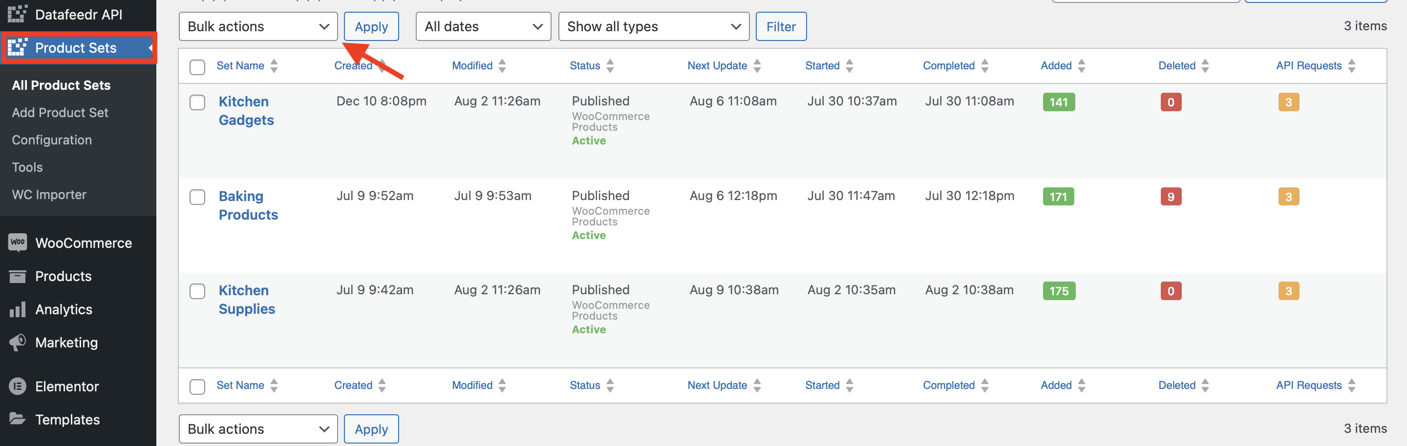Click footer Deleted sort arrows

click(x=1205, y=385)
